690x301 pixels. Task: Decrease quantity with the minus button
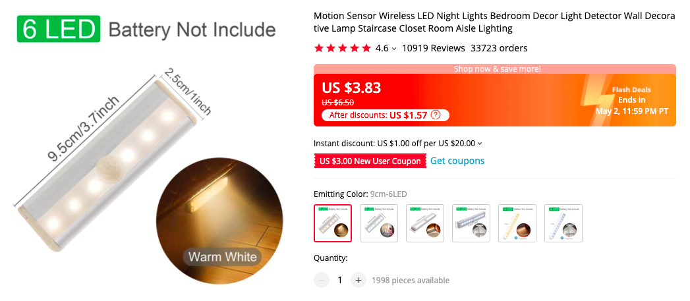coord(321,280)
